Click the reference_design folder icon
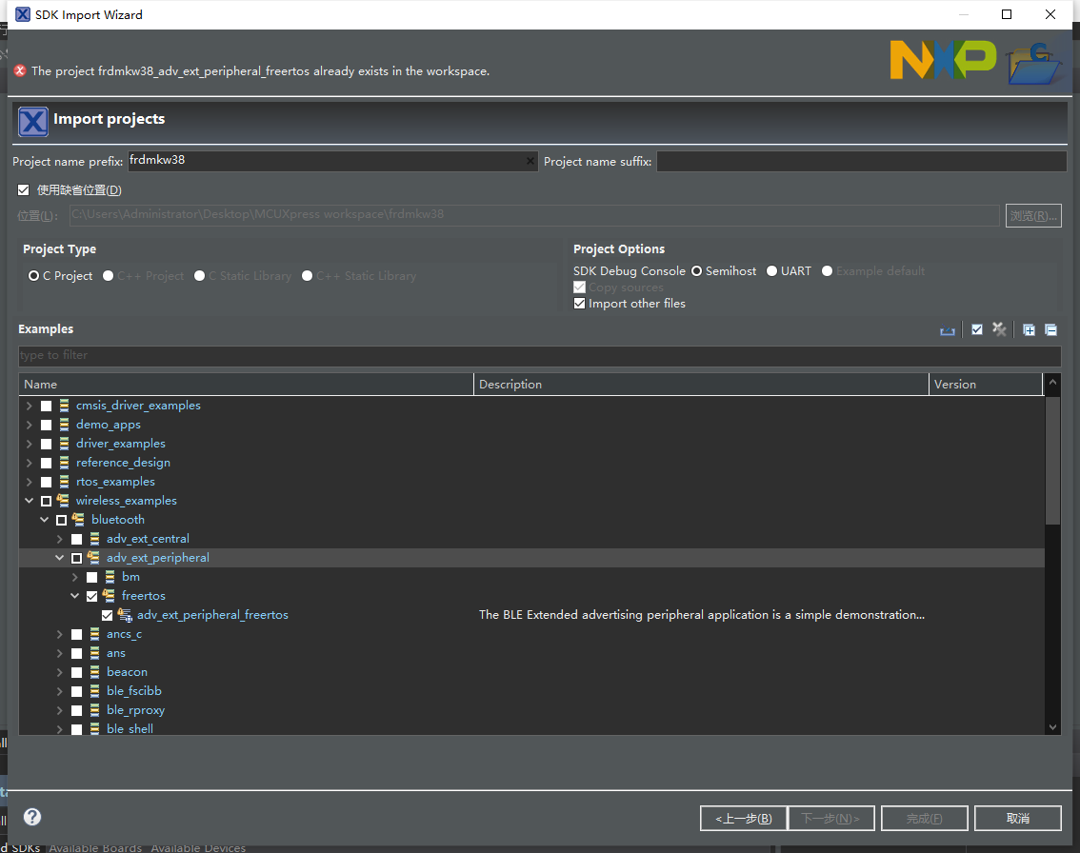The image size is (1080, 853). click(x=64, y=463)
